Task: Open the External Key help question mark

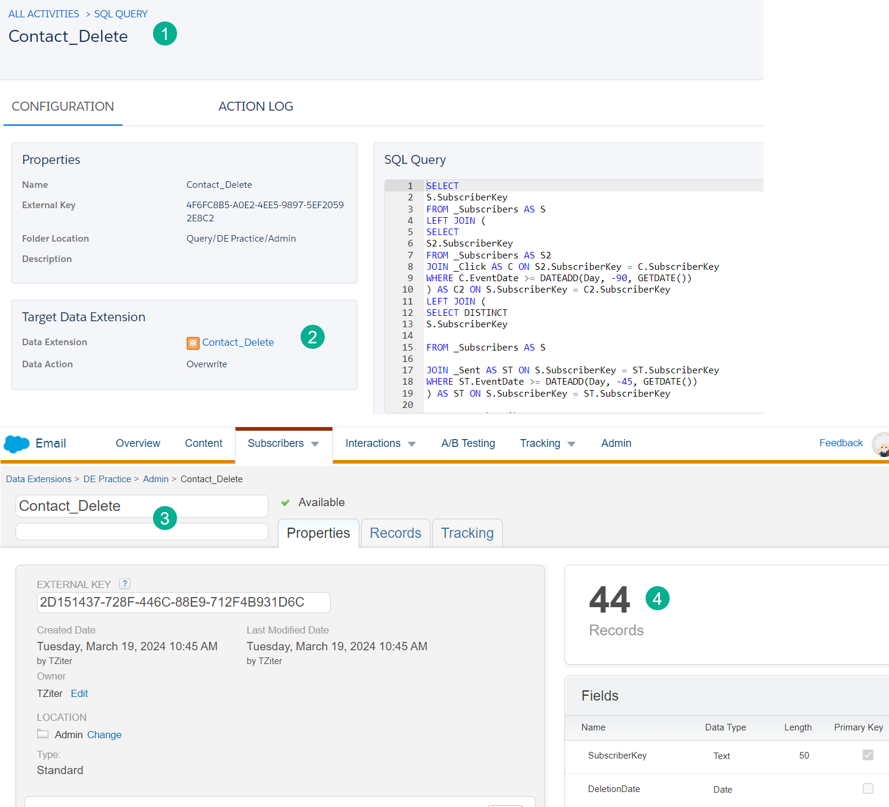Action: tap(124, 584)
